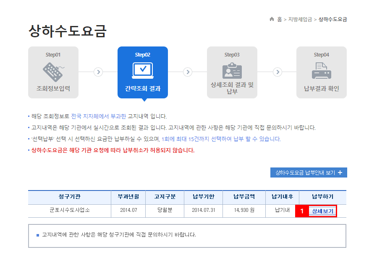The width and height of the screenshot is (377, 278).
Task: Click the 상하수도요금 납부안내 보기 button
Action: click(309, 172)
